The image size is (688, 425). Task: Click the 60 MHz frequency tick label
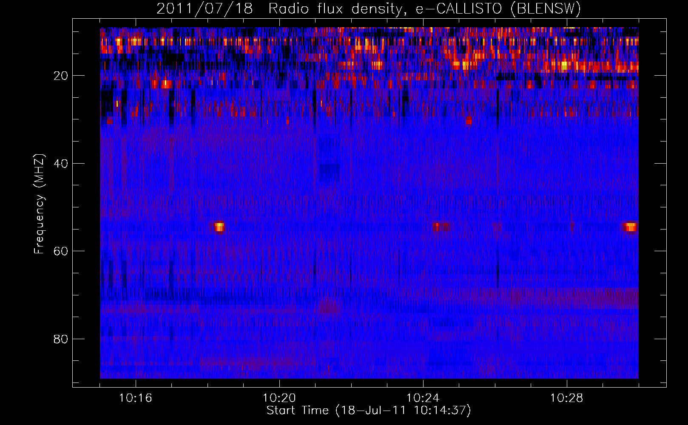click(61, 251)
